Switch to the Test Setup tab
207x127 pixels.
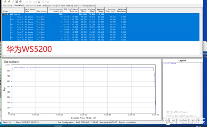point(7,6)
